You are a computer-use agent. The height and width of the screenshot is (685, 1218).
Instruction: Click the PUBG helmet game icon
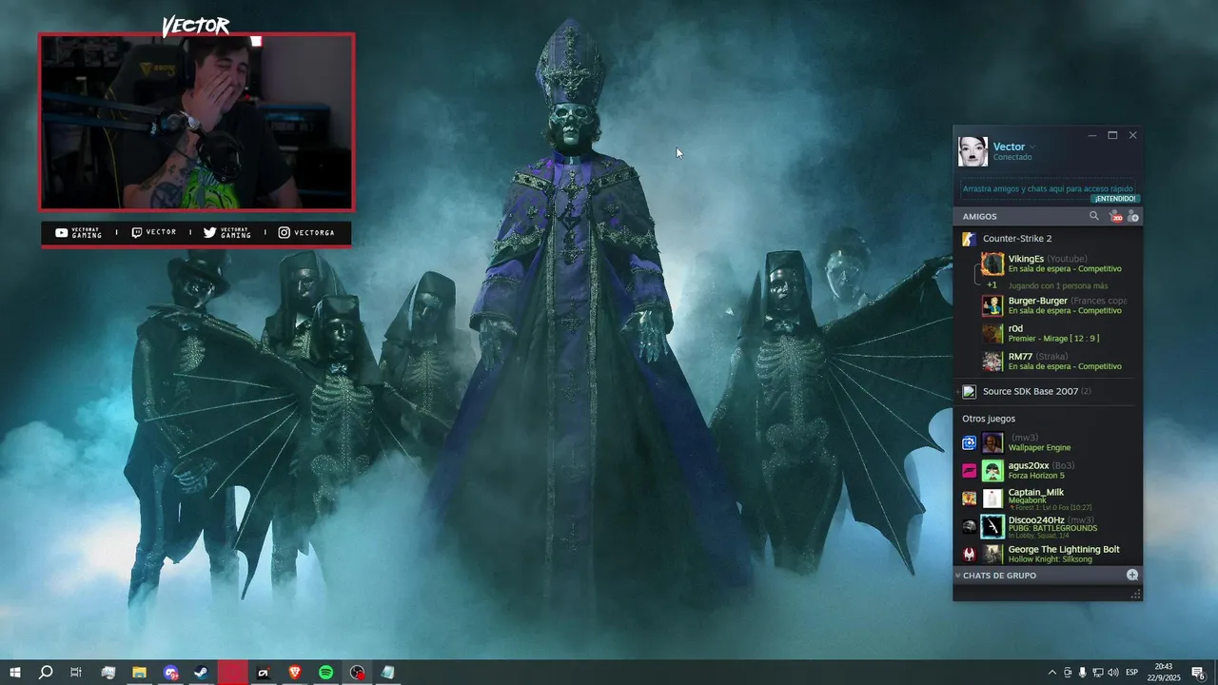pyautogui.click(x=969, y=526)
